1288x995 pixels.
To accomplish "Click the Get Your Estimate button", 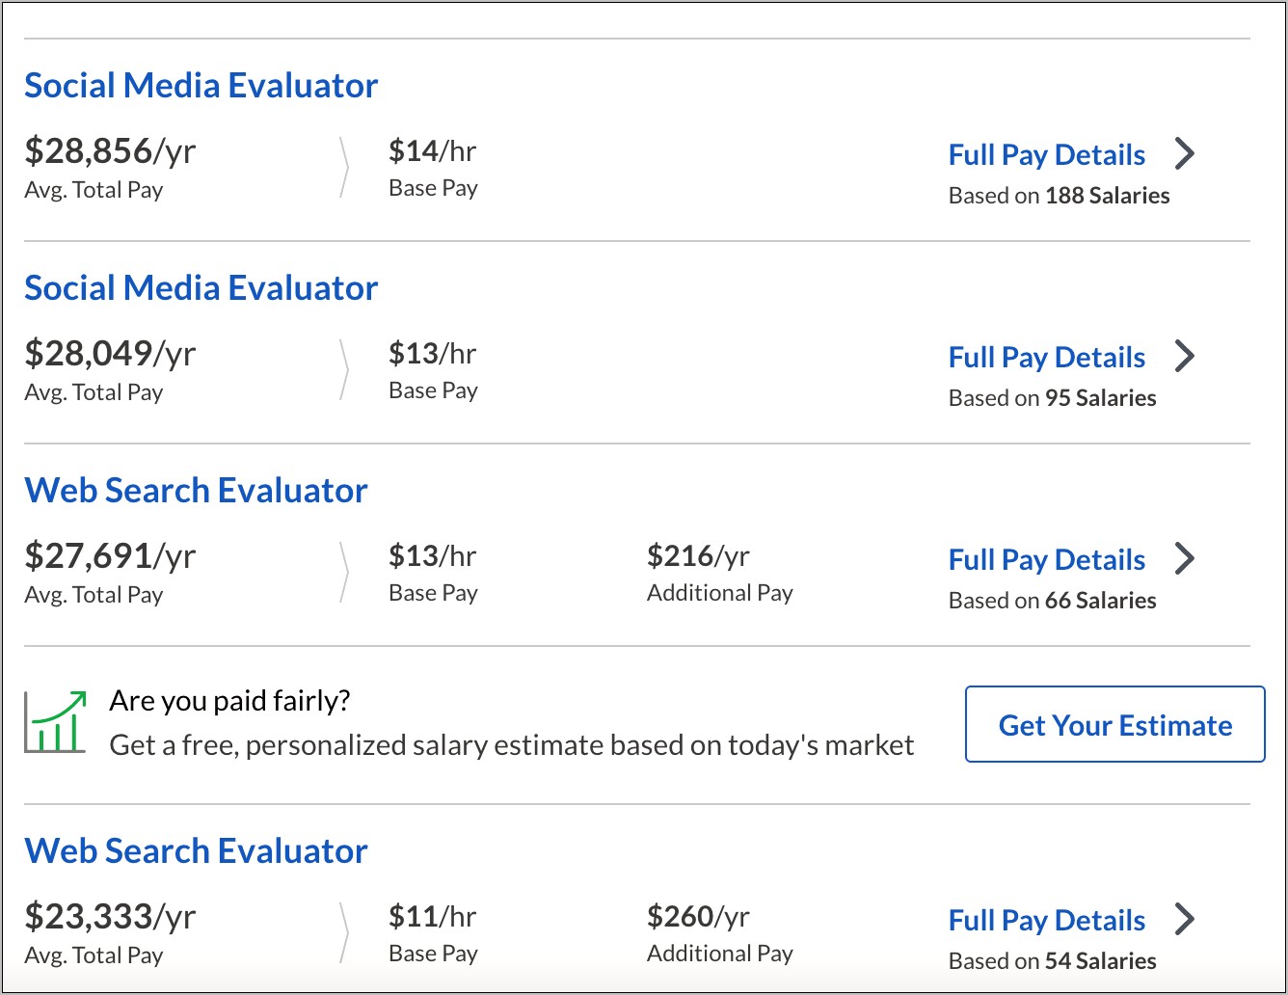I will 1115,724.
